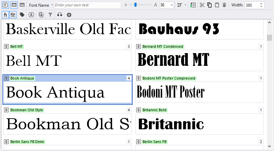Click the Britannic preview tile
This screenshot has width=274, height=151.
tap(200, 124)
